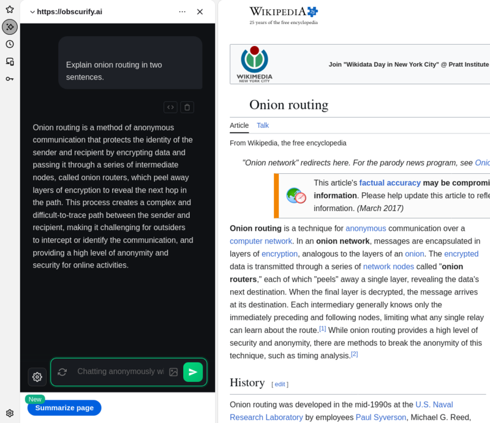
Task: Follow the 'Paul Syverson' link
Action: click(x=381, y=417)
